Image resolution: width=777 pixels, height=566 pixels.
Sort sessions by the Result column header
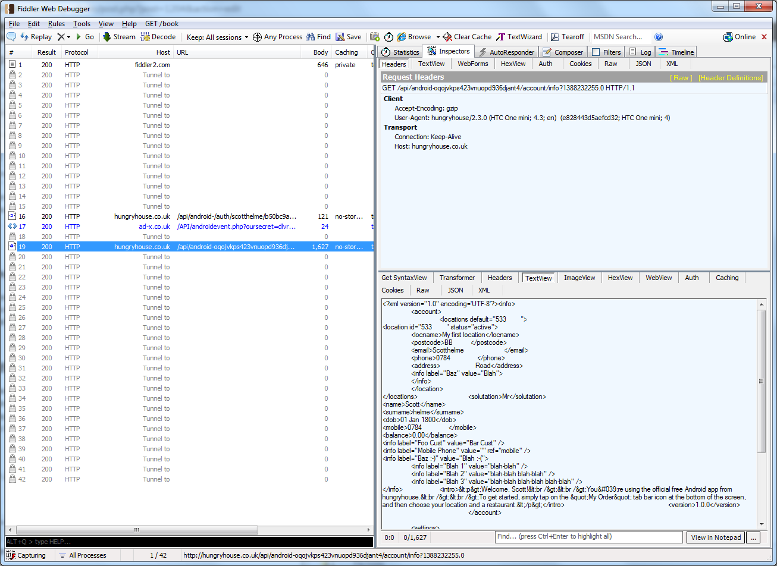47,52
